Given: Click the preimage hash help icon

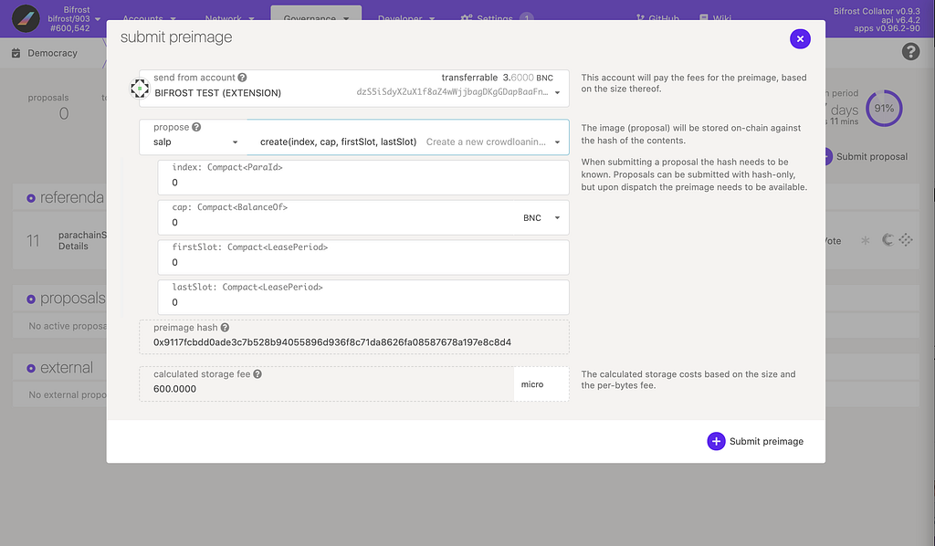Looking at the screenshot, I should (225, 327).
